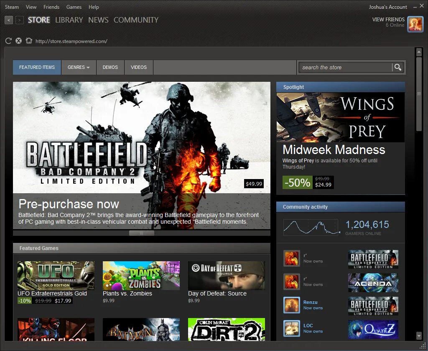Open the Global Agenda activity thumbnail
Image resolution: width=428 pixels, height=351 pixels.
[x=373, y=283]
